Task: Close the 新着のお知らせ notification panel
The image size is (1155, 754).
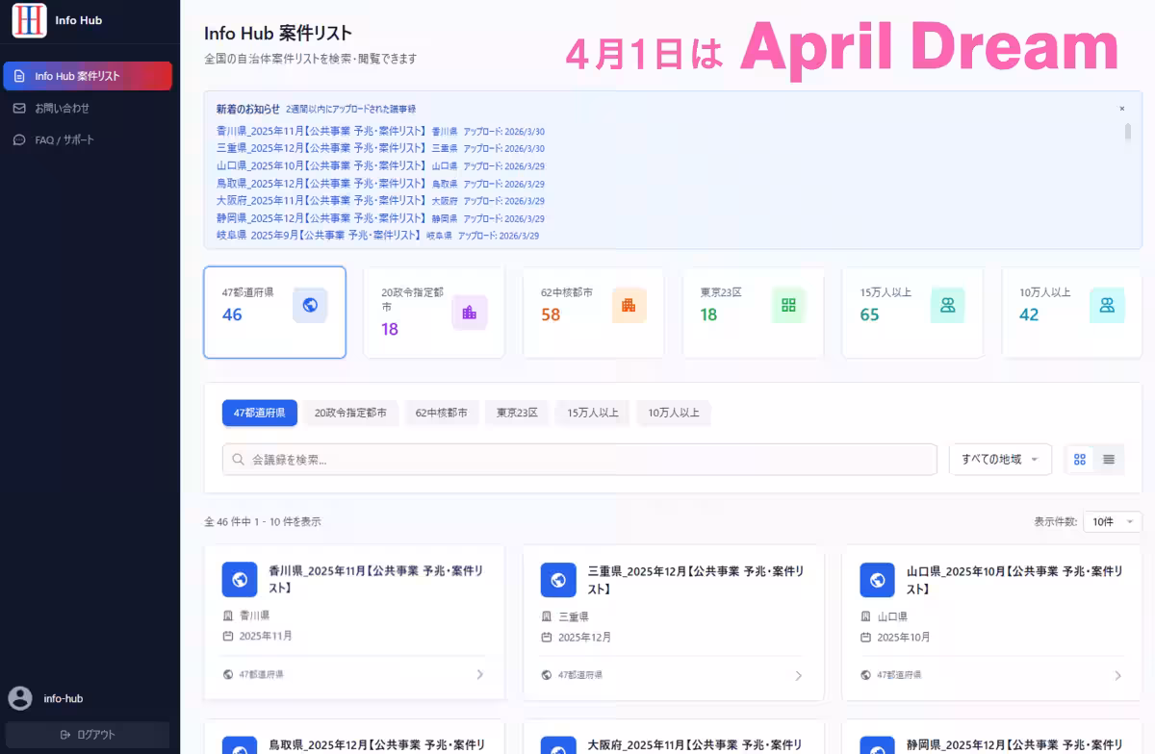Action: [1121, 109]
